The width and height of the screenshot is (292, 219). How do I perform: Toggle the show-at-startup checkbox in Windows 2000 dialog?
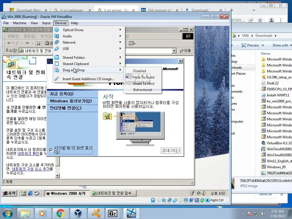pos(51,150)
